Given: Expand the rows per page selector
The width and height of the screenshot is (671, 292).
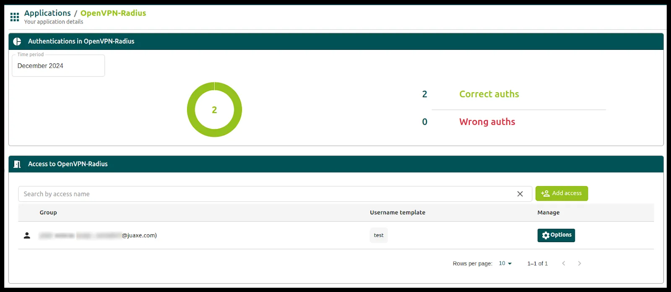Looking at the screenshot, I should [505, 264].
